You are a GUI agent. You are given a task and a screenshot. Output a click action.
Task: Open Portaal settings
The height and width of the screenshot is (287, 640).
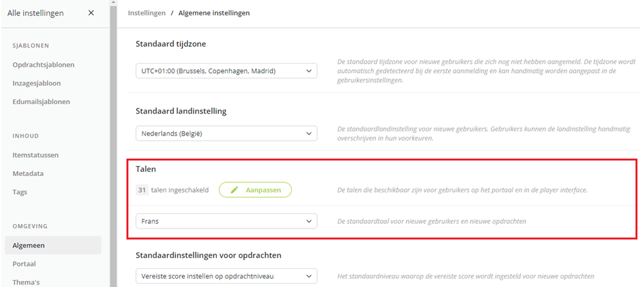(24, 264)
